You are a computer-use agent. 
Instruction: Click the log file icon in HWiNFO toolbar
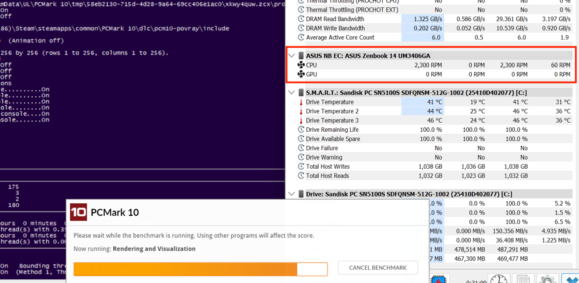pos(523,279)
